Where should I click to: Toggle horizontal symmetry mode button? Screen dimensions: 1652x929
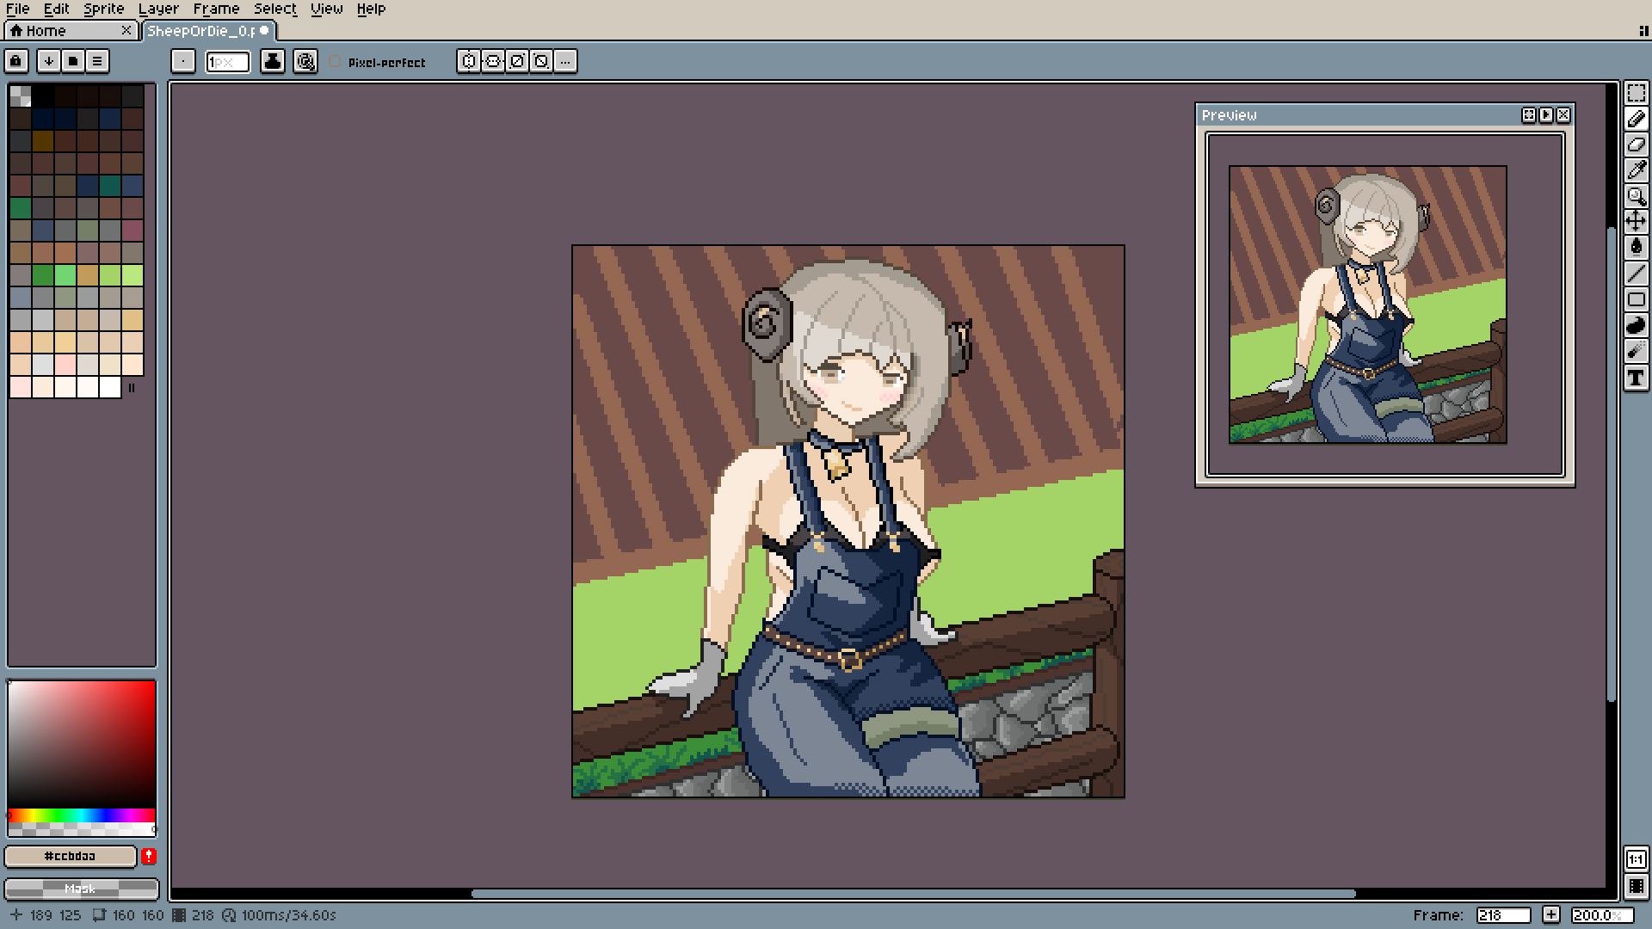click(x=469, y=61)
